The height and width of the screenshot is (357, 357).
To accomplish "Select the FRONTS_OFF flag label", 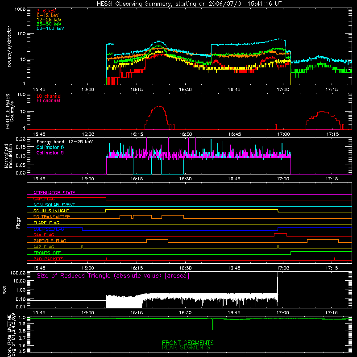I will [x=47, y=253].
